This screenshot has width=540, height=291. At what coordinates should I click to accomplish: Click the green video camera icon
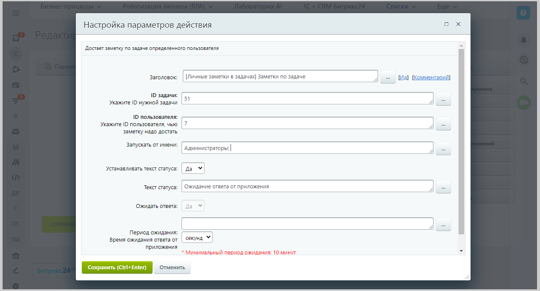523,103
